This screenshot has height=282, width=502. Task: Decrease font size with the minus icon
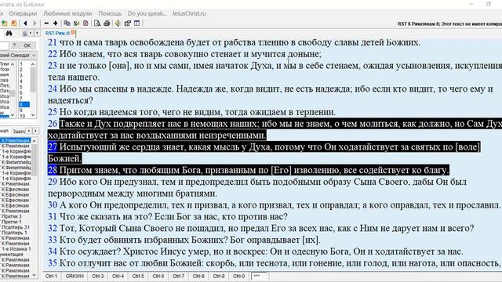click(46, 23)
